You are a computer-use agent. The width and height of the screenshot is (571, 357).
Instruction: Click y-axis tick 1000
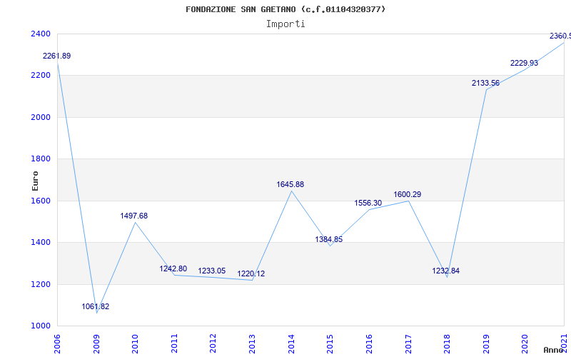(41, 326)
